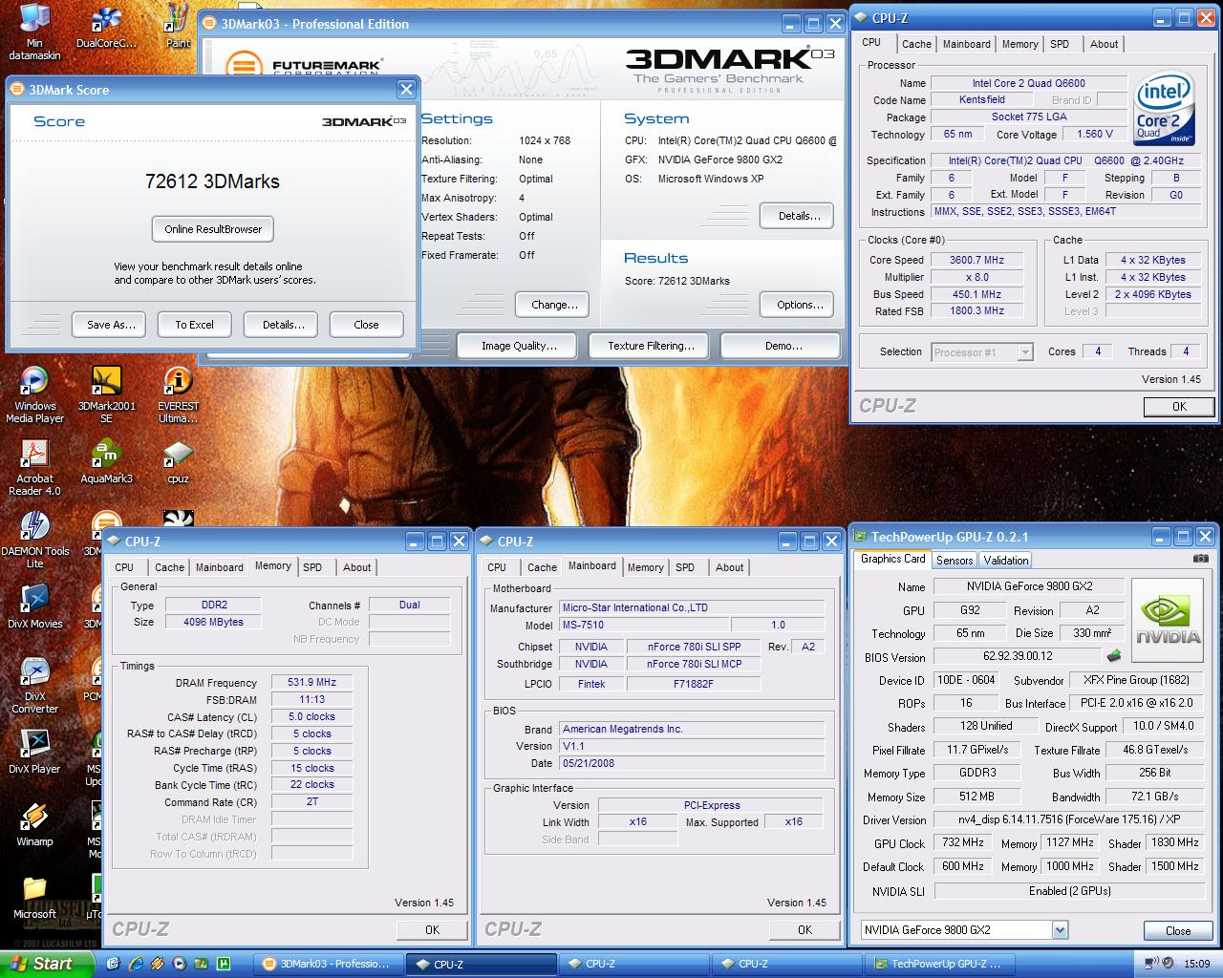Open the Min datamaskin desktop icon
The height and width of the screenshot is (978, 1223).
34,32
